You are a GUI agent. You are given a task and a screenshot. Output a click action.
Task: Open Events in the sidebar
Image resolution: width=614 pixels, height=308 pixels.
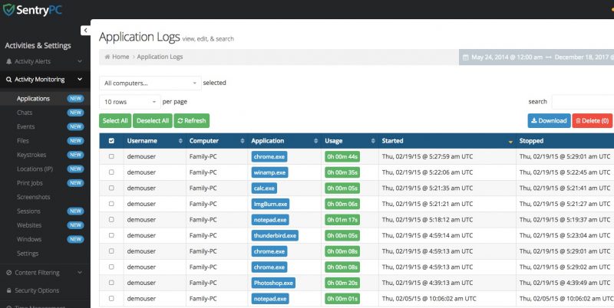pos(26,126)
